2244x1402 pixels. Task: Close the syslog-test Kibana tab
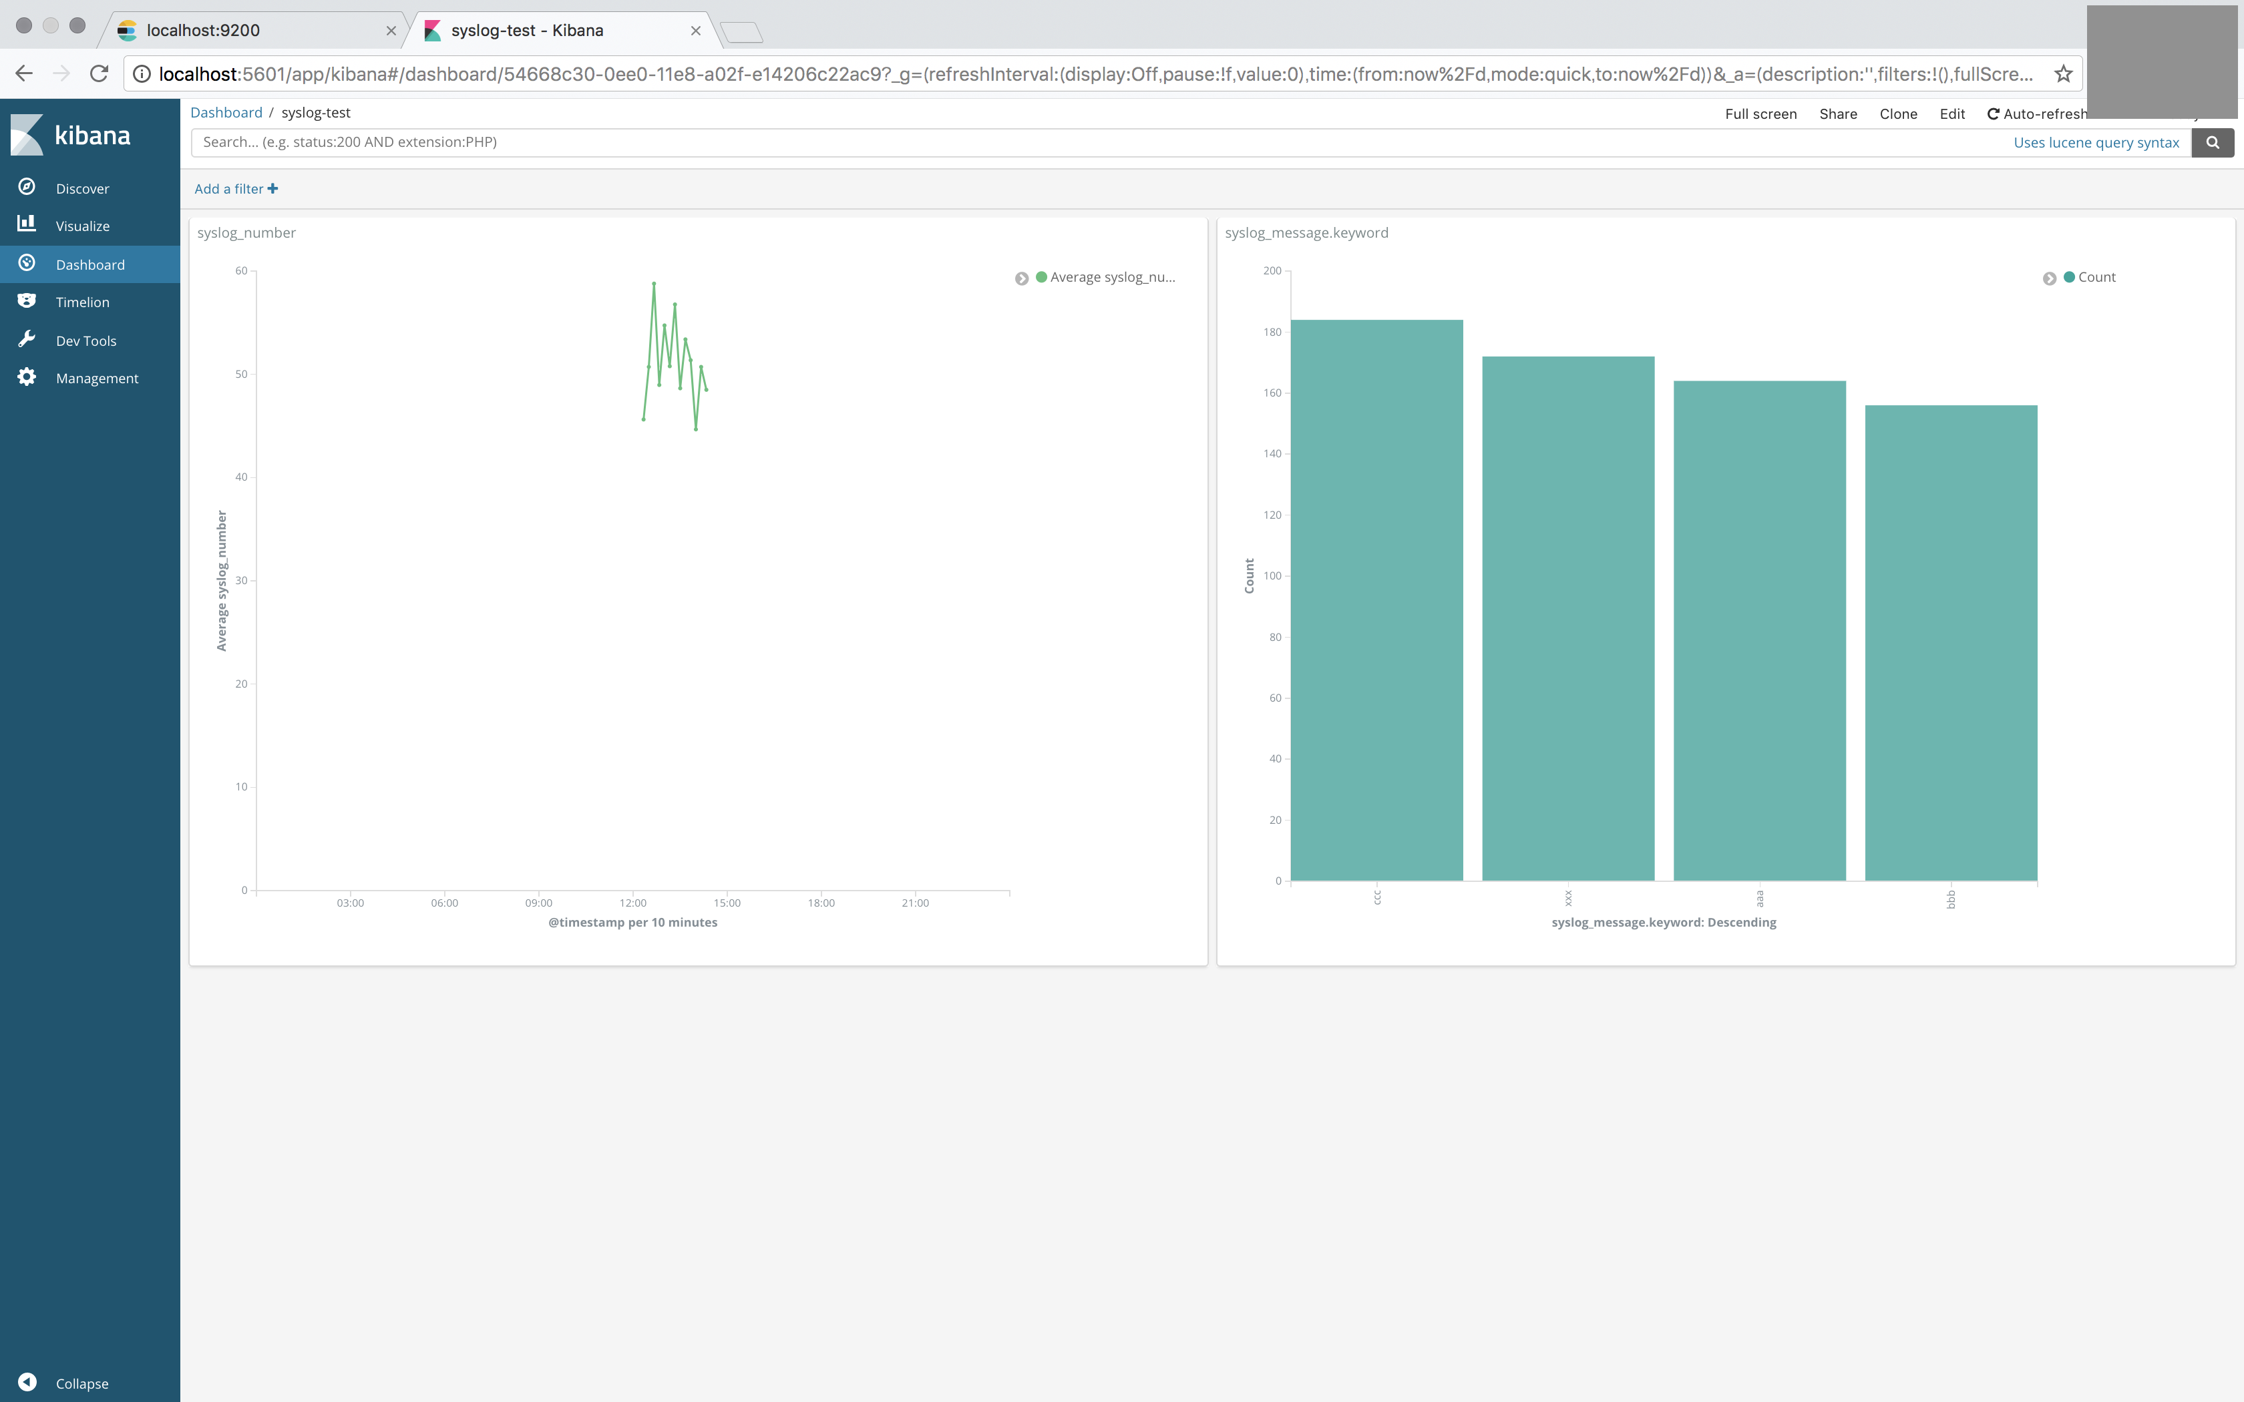coord(695,31)
